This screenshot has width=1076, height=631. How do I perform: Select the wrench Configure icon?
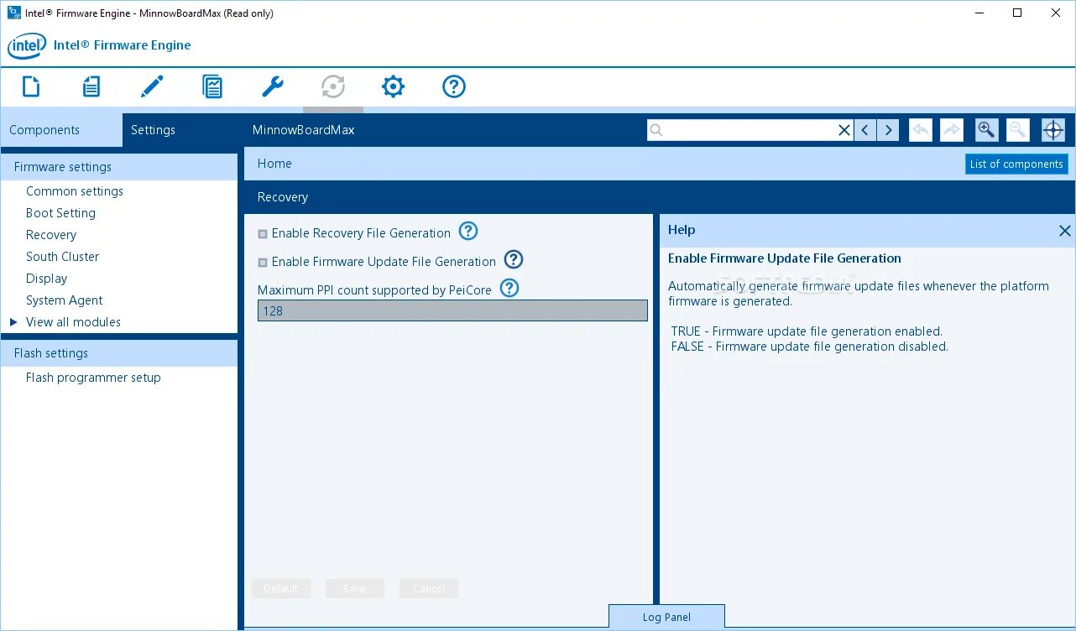point(273,86)
